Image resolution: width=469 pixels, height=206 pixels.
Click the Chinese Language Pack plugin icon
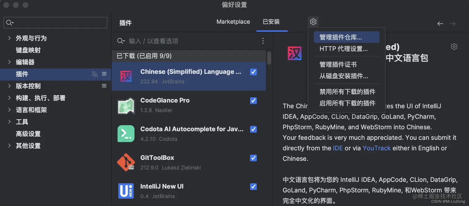coord(126,76)
